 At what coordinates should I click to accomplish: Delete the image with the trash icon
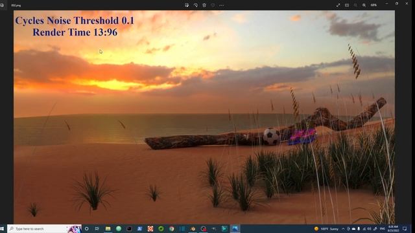[204, 5]
